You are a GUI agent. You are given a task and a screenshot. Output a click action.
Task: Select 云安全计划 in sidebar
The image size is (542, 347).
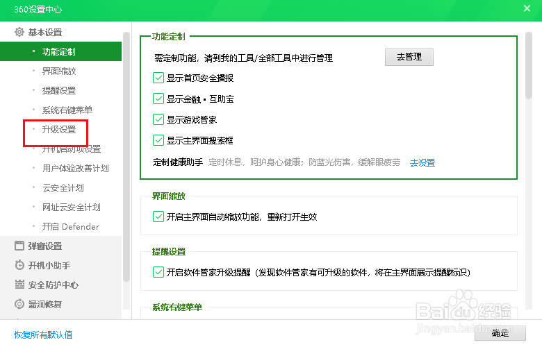[x=63, y=188]
